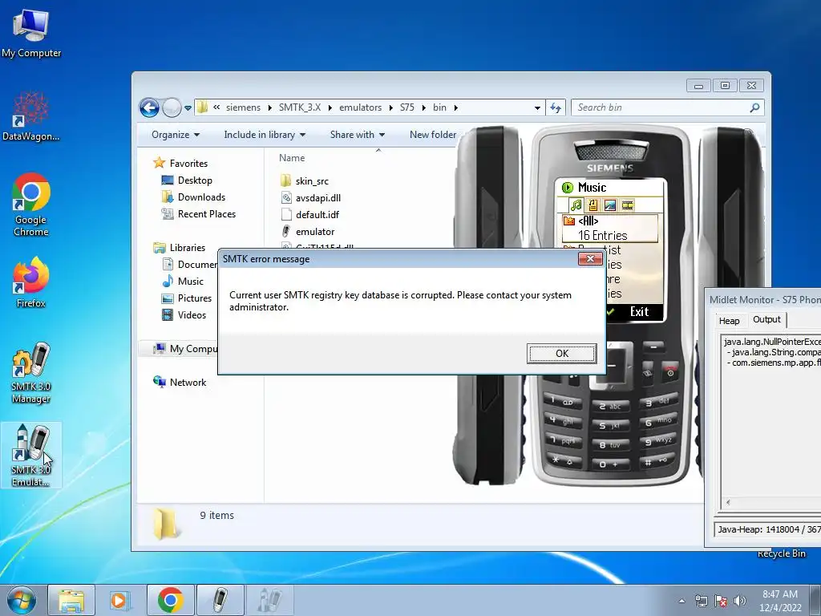Click the red end-call key on phone
This screenshot has height=616, width=821.
(670, 372)
